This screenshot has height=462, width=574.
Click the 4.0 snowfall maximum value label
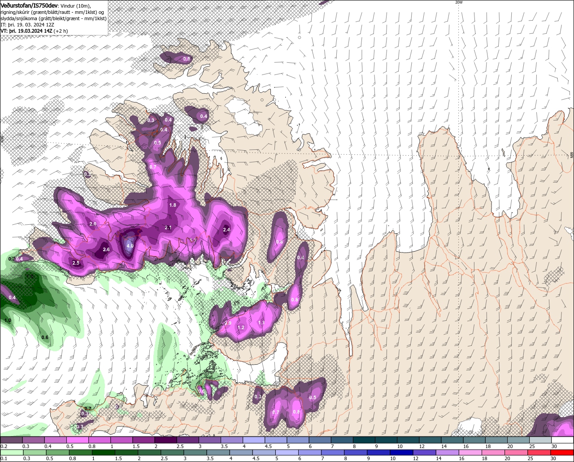[x=130, y=246]
